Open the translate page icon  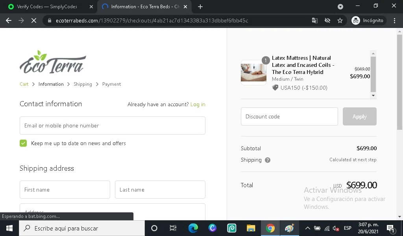tap(314, 20)
